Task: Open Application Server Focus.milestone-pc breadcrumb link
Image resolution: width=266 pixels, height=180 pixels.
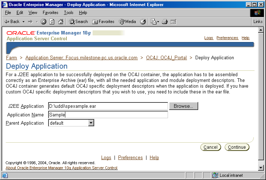Action: (81, 58)
